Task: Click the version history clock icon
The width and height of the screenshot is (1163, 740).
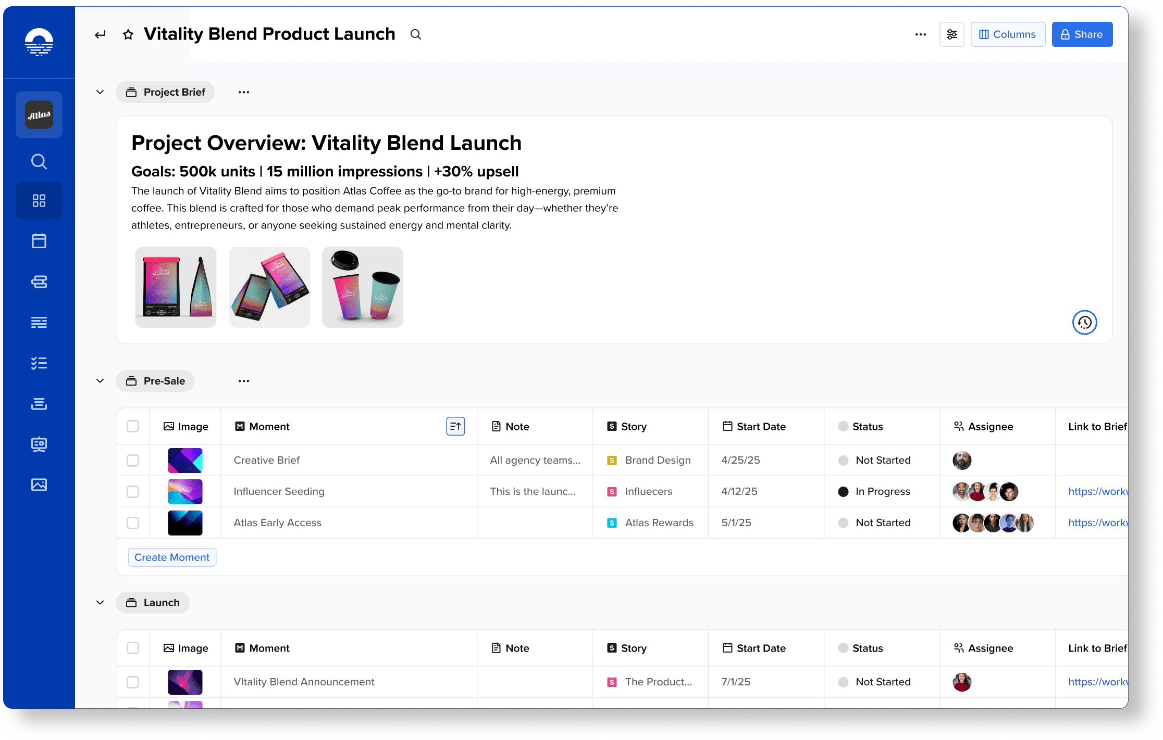Action: coord(1084,323)
